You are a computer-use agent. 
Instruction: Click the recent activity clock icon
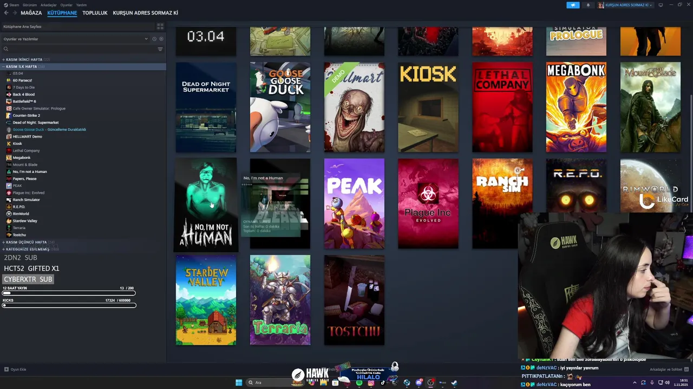154,39
